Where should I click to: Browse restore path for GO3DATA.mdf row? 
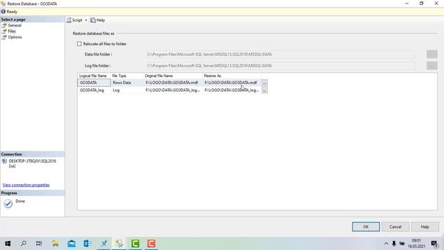point(264,83)
